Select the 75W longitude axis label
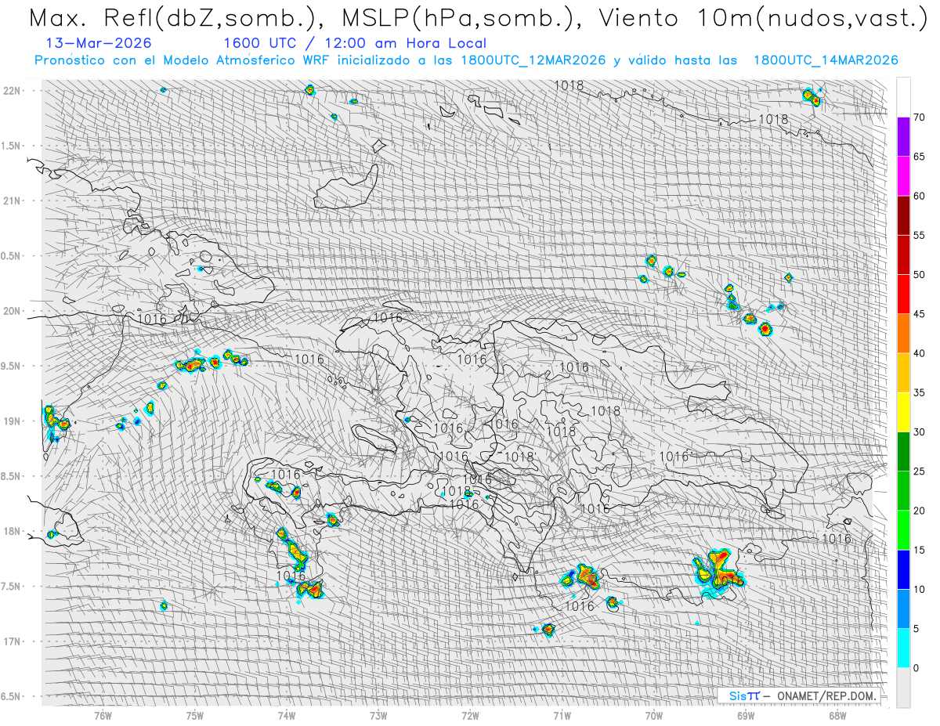 pos(195,715)
